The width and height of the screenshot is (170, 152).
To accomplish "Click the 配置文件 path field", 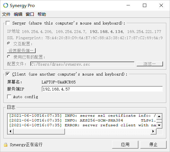I will click(x=82, y=64).
